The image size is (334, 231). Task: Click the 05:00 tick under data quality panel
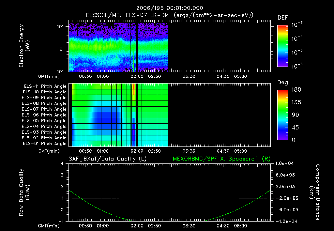point(240,226)
